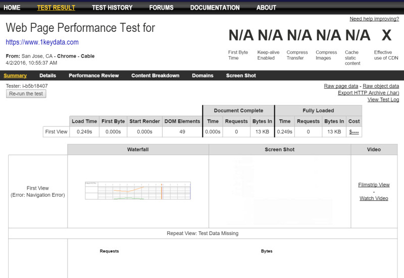Open the View Test Log link
Image resolution: width=404 pixels, height=278 pixels.
(383, 100)
